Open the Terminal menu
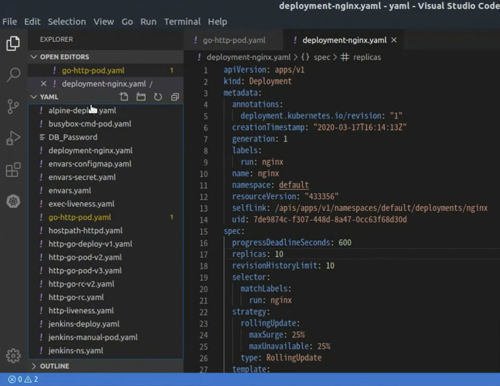Screen dimensions: 500x386 pos(182,22)
